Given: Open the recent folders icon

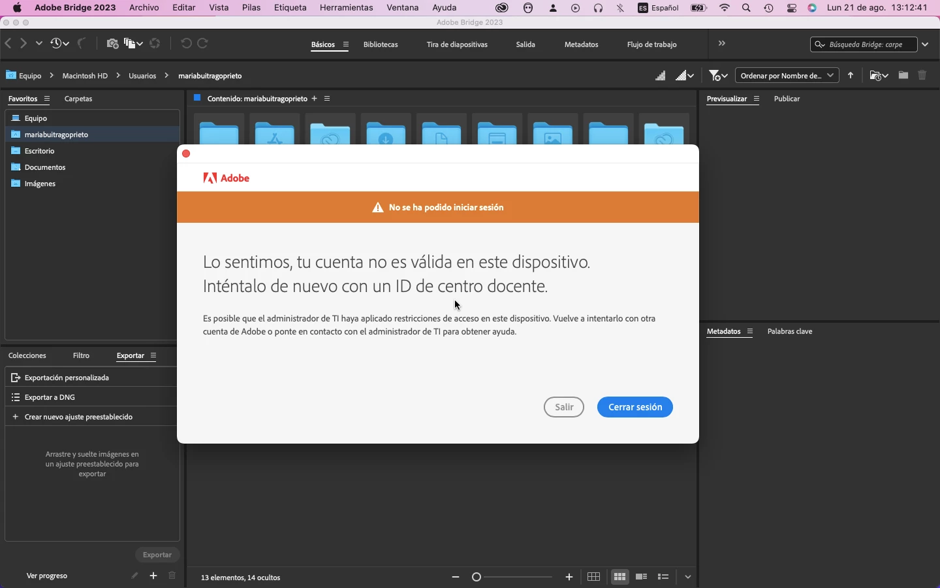Looking at the screenshot, I should point(880,76).
